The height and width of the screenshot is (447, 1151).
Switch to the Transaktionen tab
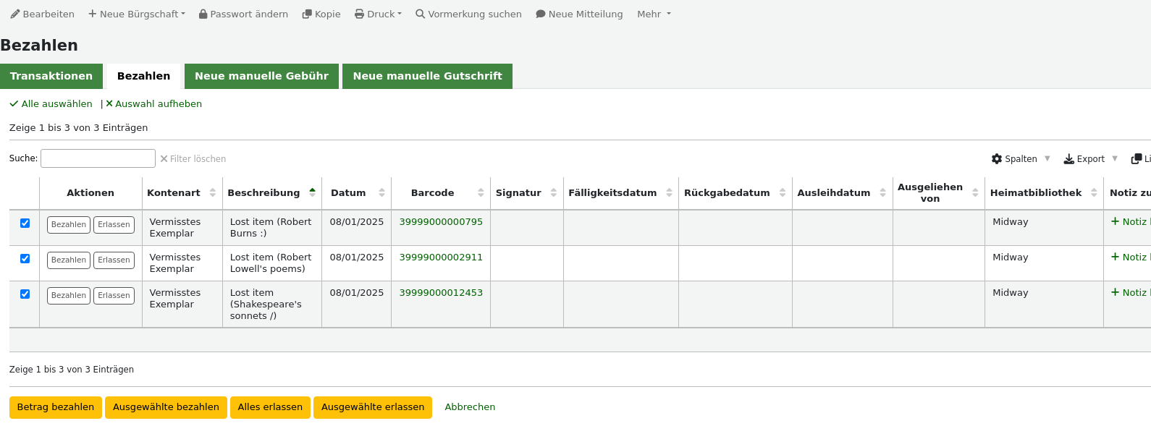pyautogui.click(x=51, y=76)
